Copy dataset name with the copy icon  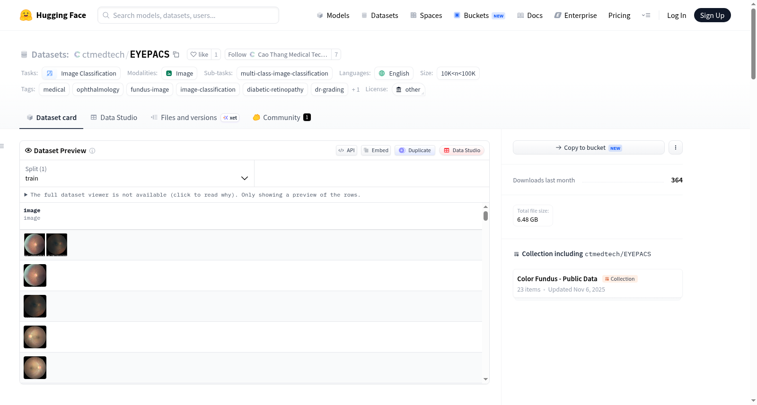[176, 54]
